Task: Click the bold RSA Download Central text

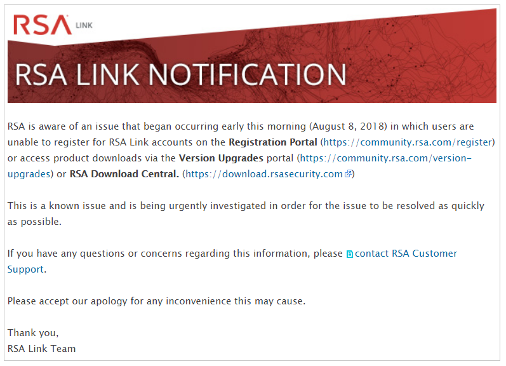Action: pyautogui.click(x=124, y=174)
